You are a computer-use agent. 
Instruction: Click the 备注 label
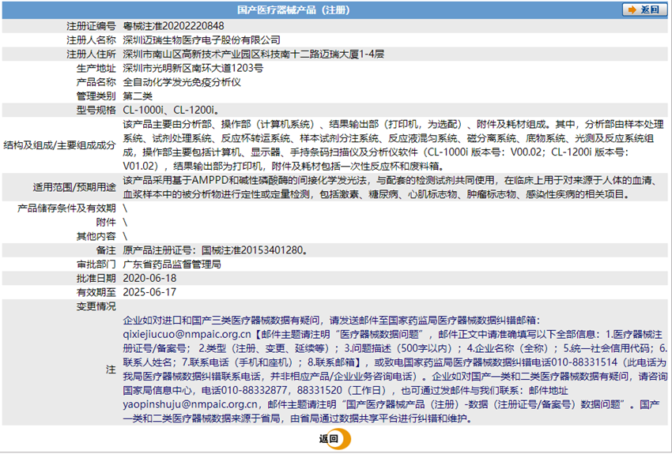[106, 250]
